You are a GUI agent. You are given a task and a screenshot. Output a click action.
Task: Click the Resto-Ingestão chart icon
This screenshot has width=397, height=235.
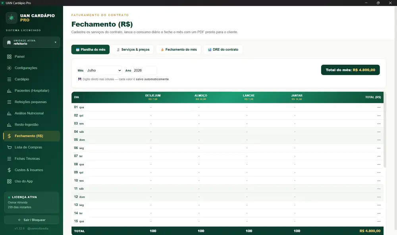pyautogui.click(x=9, y=124)
